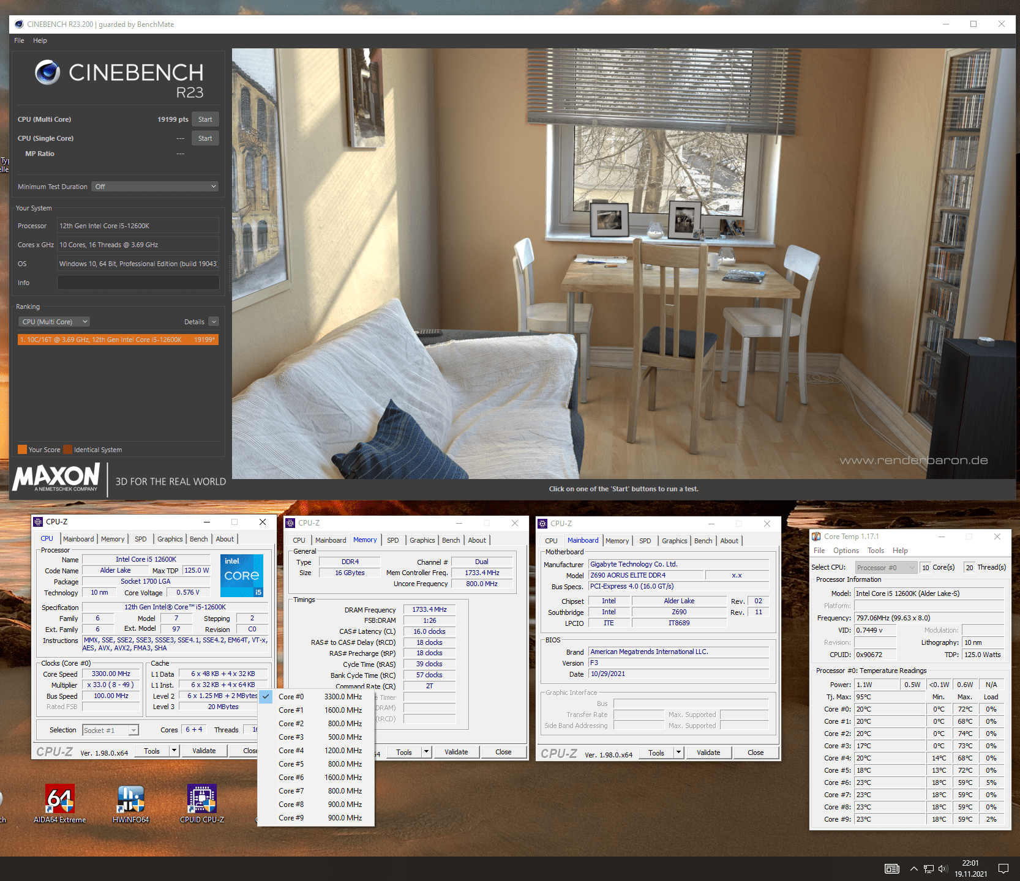1020x881 pixels.
Task: Open the Cinebench File menu
Action: point(20,40)
